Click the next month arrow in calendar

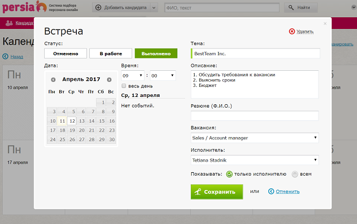pyautogui.click(x=109, y=79)
